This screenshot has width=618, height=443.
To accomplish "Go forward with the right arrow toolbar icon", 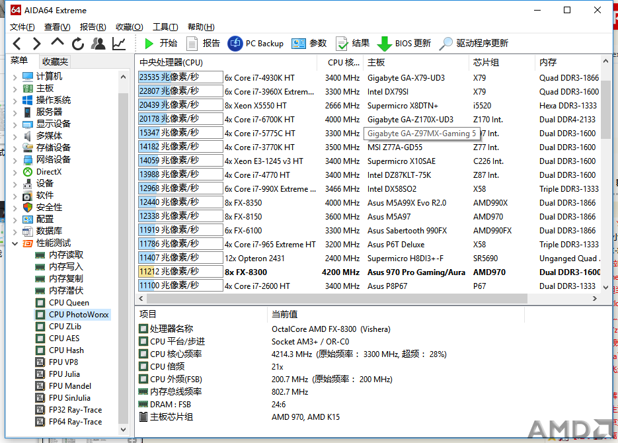I will [36, 44].
